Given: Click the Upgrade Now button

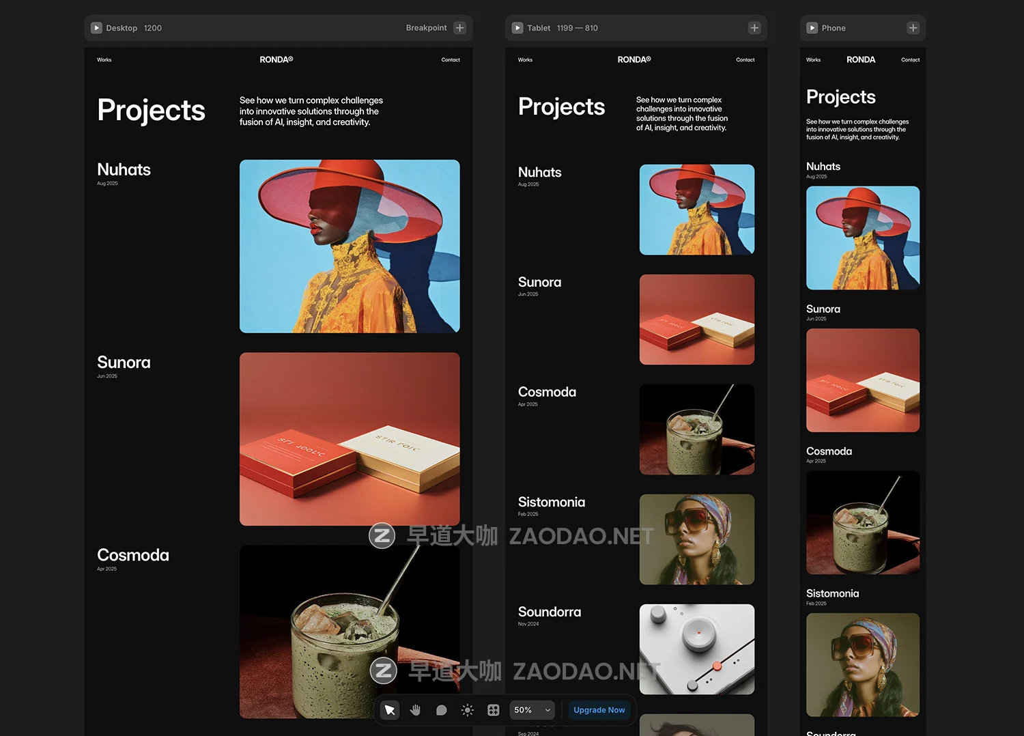Looking at the screenshot, I should pos(599,710).
